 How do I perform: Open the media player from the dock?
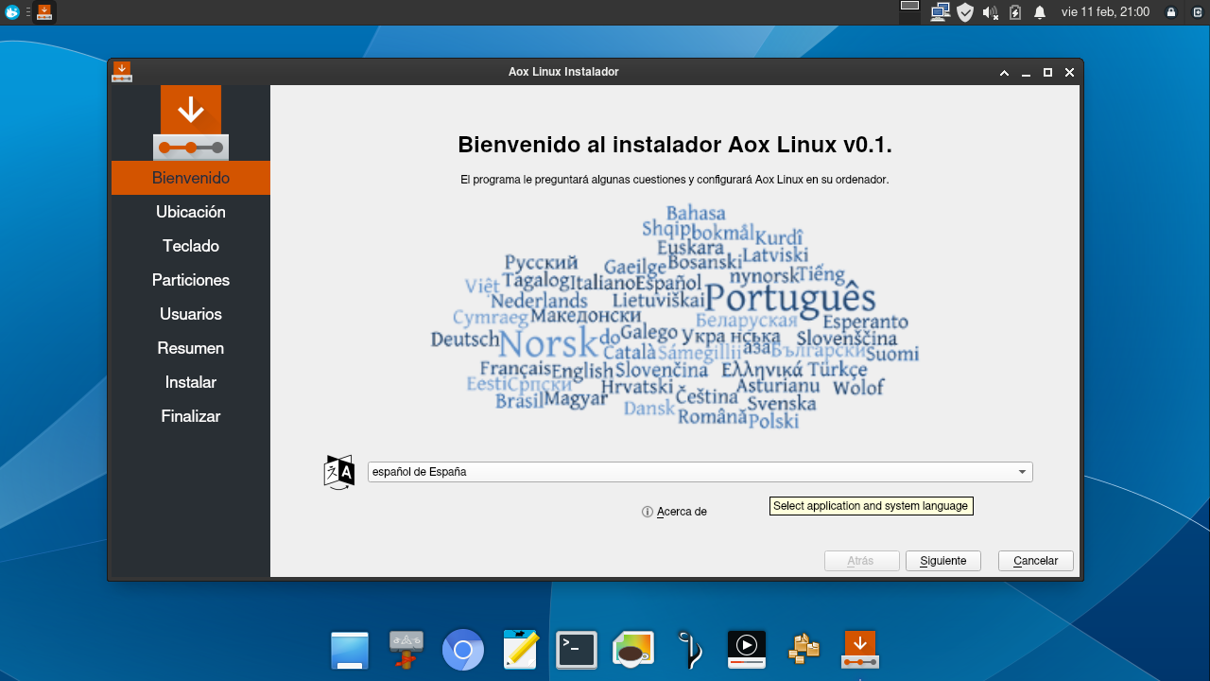(x=747, y=651)
